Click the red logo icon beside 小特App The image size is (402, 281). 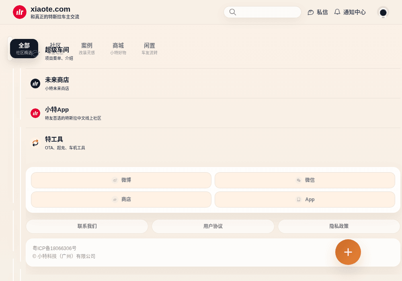35,113
